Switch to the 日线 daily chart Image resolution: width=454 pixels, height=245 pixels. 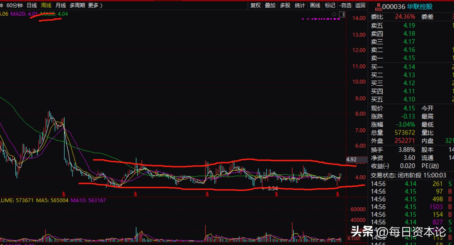31,5
